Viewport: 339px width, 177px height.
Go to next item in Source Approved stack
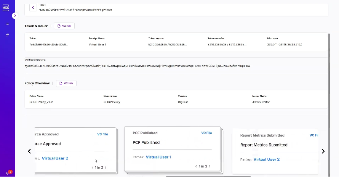[x=106, y=167]
